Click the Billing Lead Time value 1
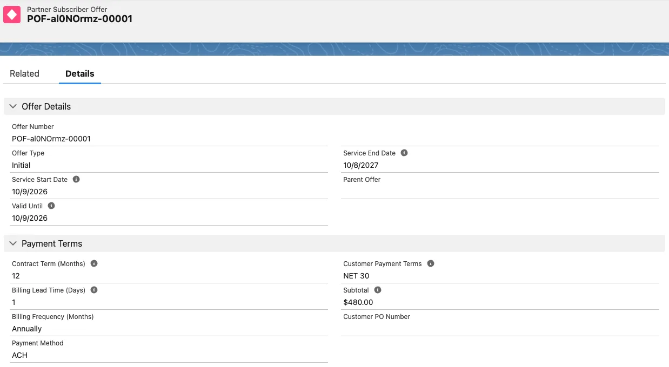This screenshot has width=669, height=367. click(x=14, y=302)
